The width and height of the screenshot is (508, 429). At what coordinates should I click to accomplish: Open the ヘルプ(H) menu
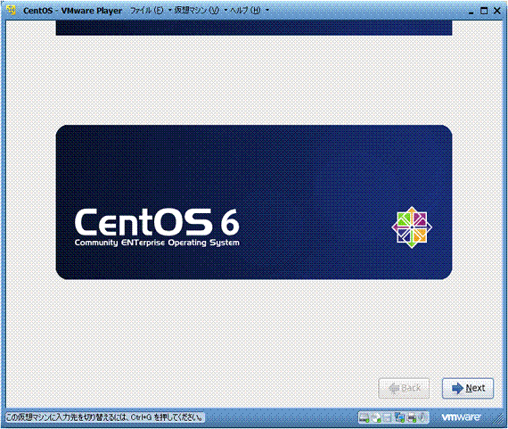(x=245, y=11)
